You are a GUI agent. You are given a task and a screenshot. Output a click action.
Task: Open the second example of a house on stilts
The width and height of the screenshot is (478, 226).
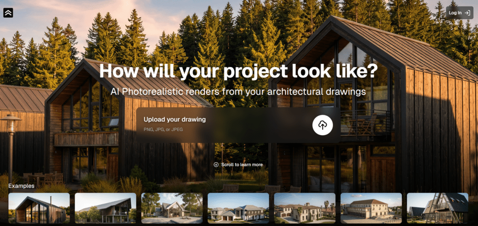point(105,208)
